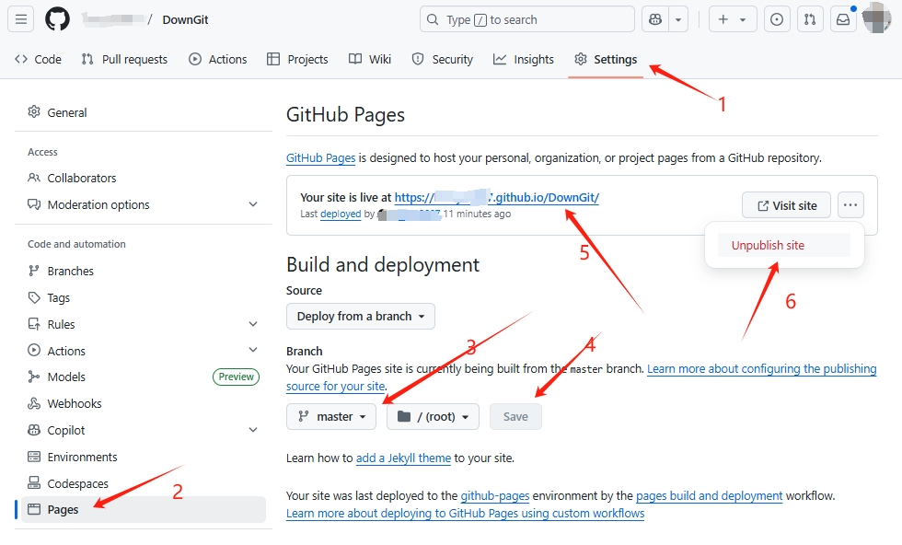Click Learn more about custom workflows link

coord(466,514)
